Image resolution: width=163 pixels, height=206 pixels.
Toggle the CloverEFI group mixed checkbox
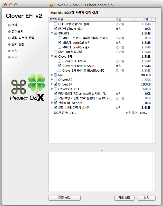[55, 56]
